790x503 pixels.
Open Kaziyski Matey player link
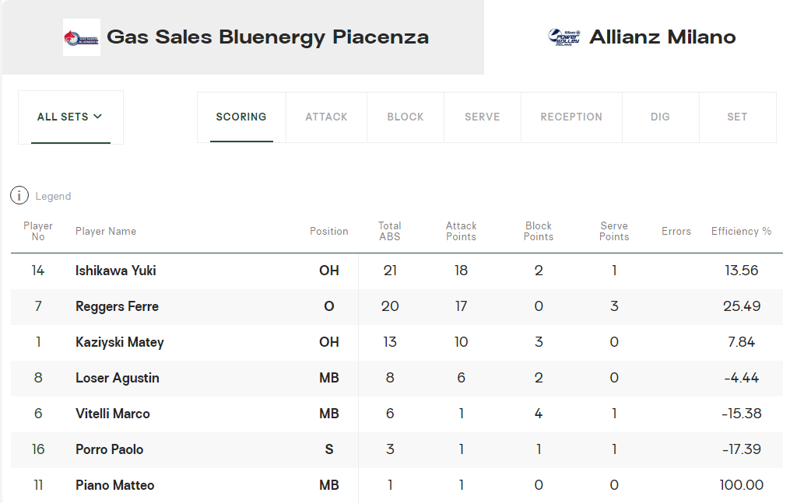[120, 342]
